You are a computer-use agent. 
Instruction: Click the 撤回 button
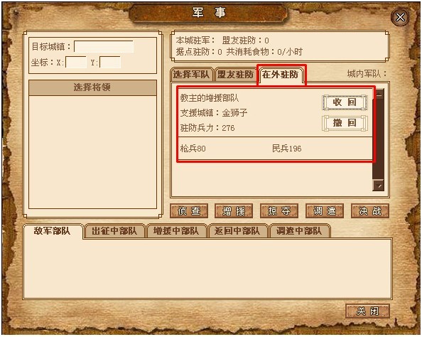tap(345, 123)
